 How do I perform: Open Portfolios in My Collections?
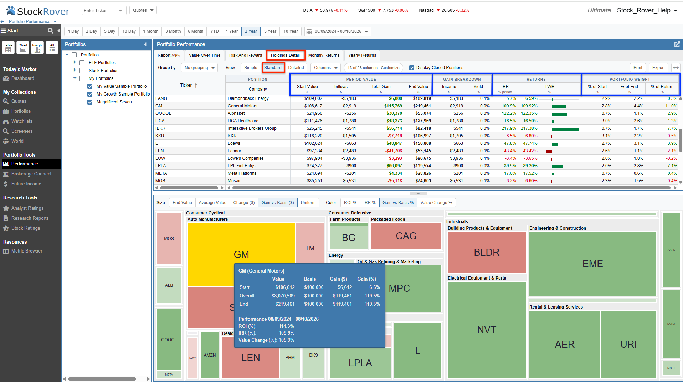coord(21,111)
